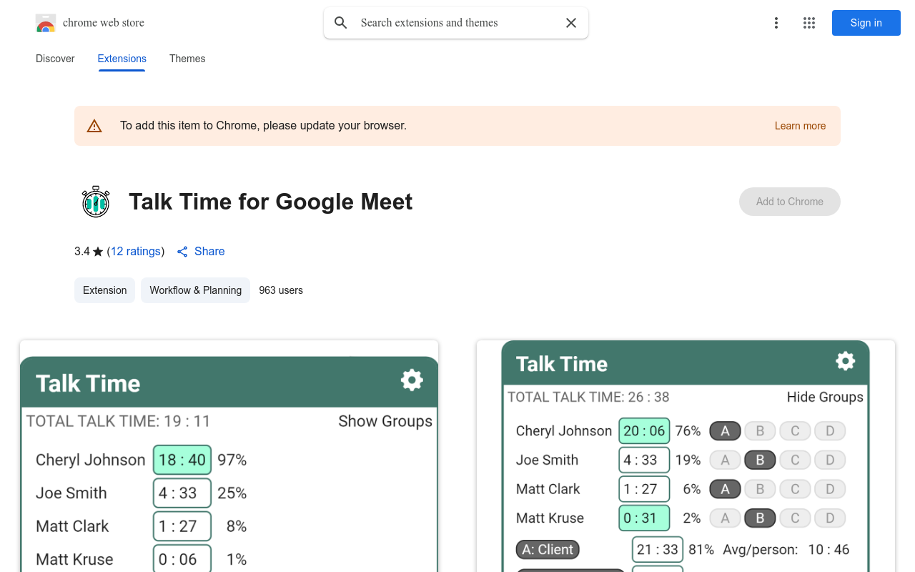Open the Learn more link
The image size is (915, 572).
[x=800, y=126]
